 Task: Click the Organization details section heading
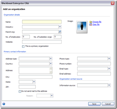pyautogui.click(x=12, y=15)
